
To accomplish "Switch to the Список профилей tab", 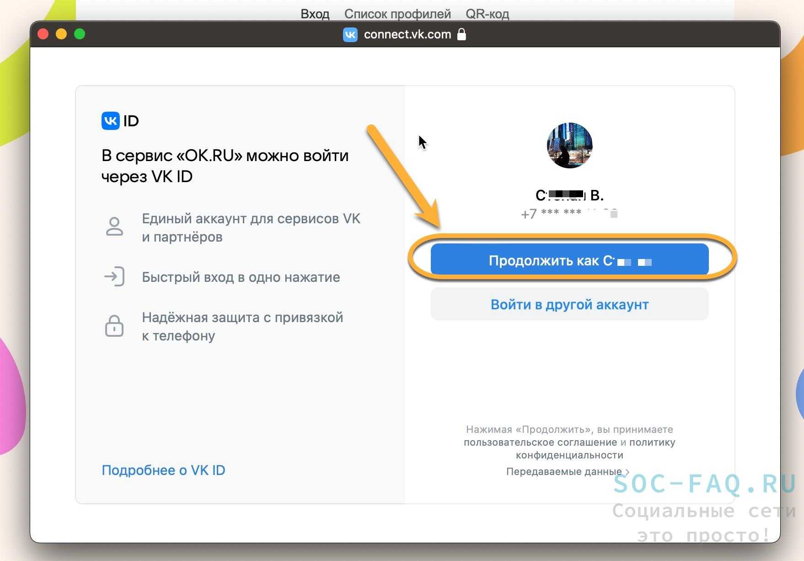I will [397, 14].
